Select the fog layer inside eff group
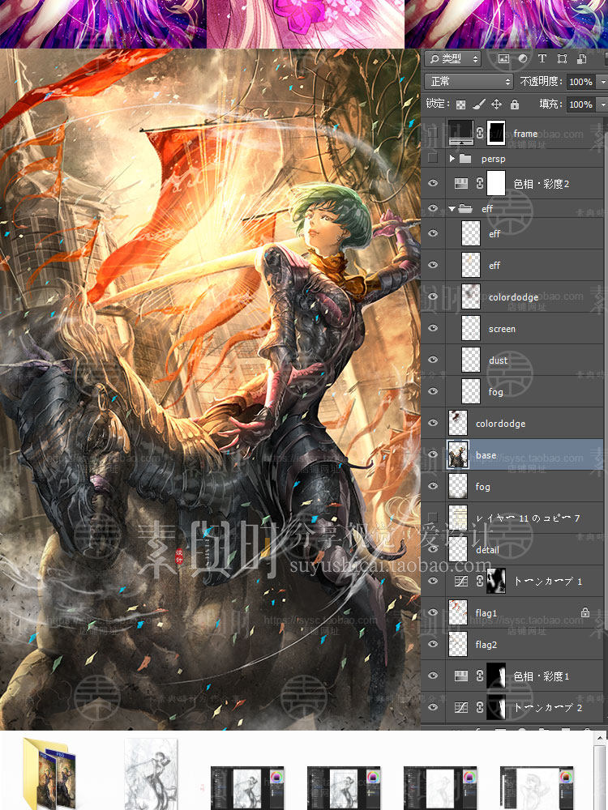608x810 pixels. point(525,391)
